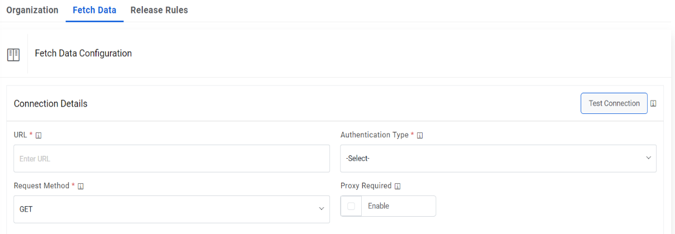Expand the Request Method chevron arrow

coord(322,209)
